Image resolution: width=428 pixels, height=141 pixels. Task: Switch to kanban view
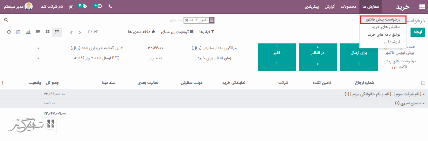tap(48, 32)
